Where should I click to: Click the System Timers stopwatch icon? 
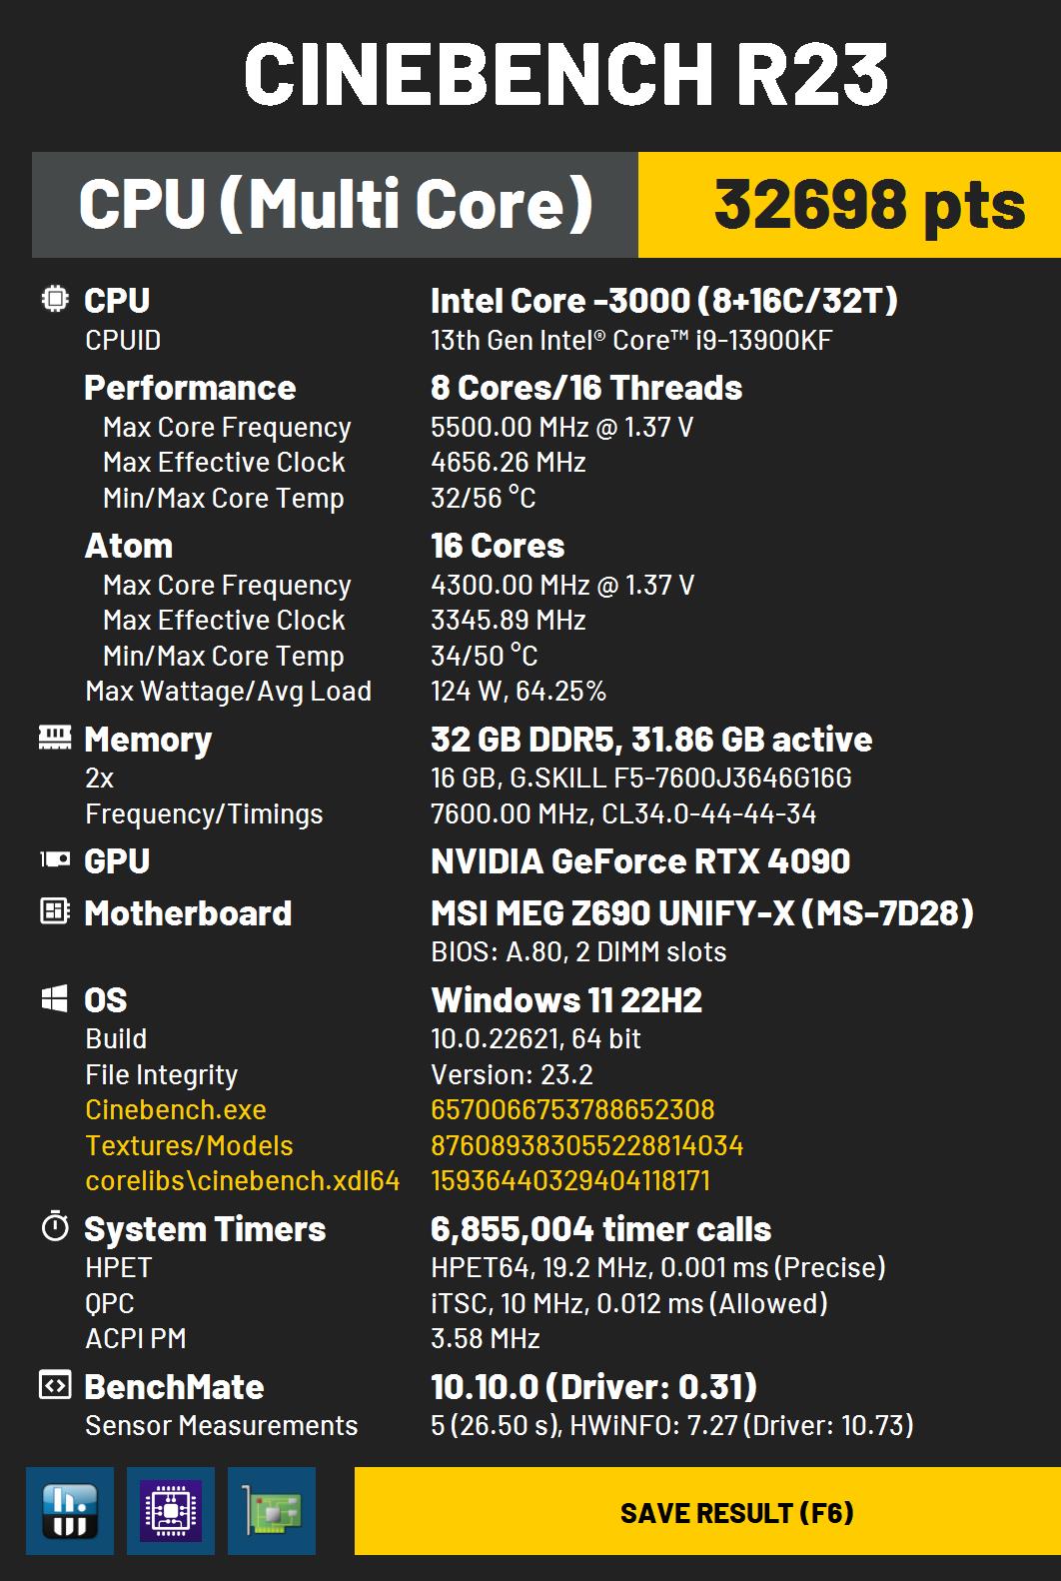[54, 1226]
